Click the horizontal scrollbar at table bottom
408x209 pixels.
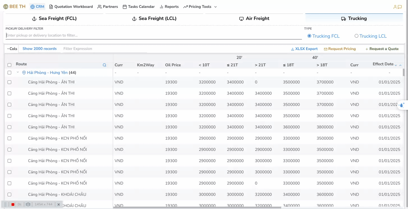(196, 208)
